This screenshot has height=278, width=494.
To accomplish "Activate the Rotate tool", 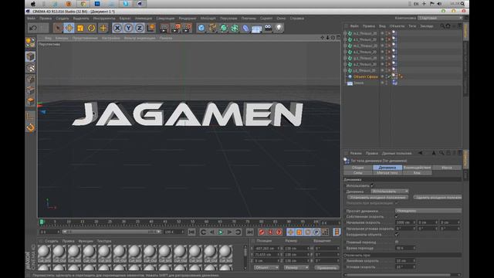I will coord(91,28).
